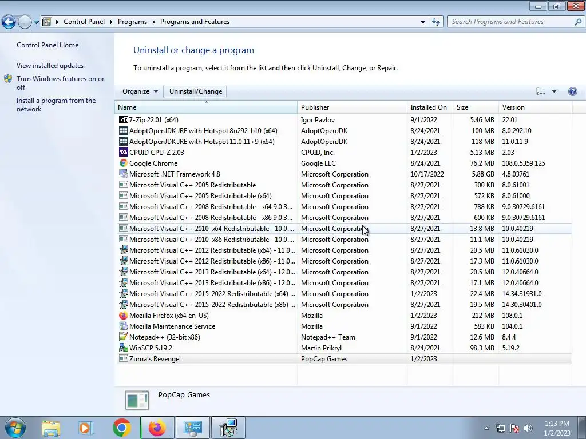This screenshot has height=439, width=586.
Task: Launch Windows Media Player from taskbar
Action: click(86, 428)
